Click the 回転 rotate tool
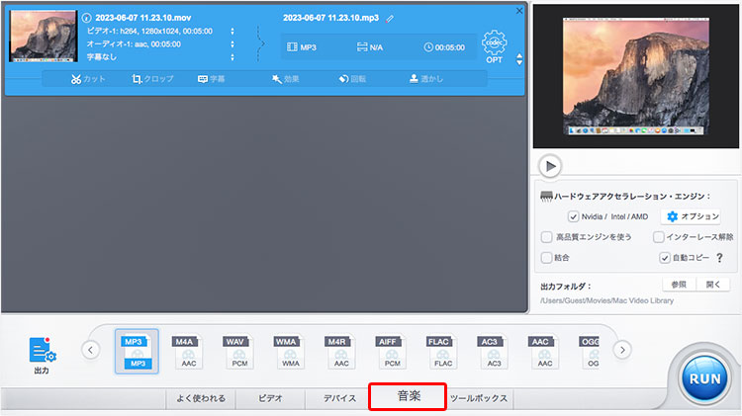Image resolution: width=742 pixels, height=416 pixels. [352, 79]
